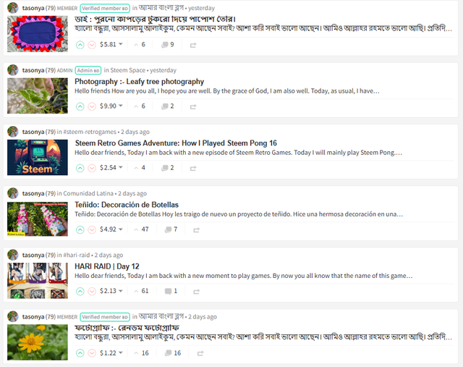Resteem the Leafy tree photography post

click(193, 106)
